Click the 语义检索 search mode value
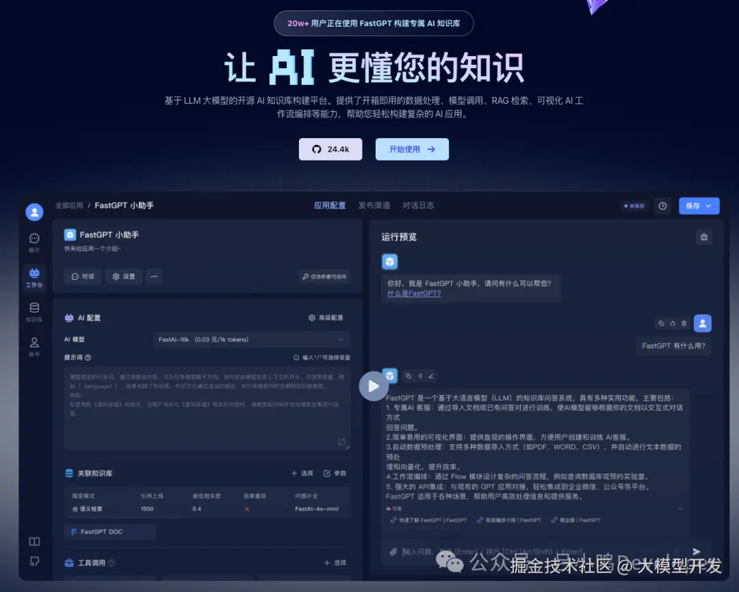 tap(88, 509)
